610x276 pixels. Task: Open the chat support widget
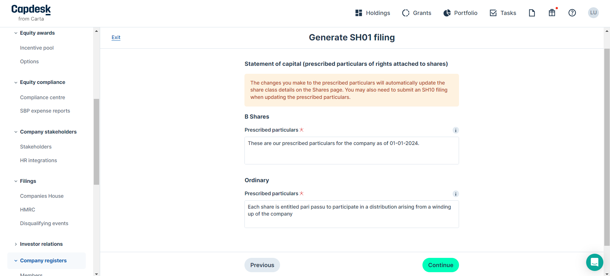pos(594,262)
